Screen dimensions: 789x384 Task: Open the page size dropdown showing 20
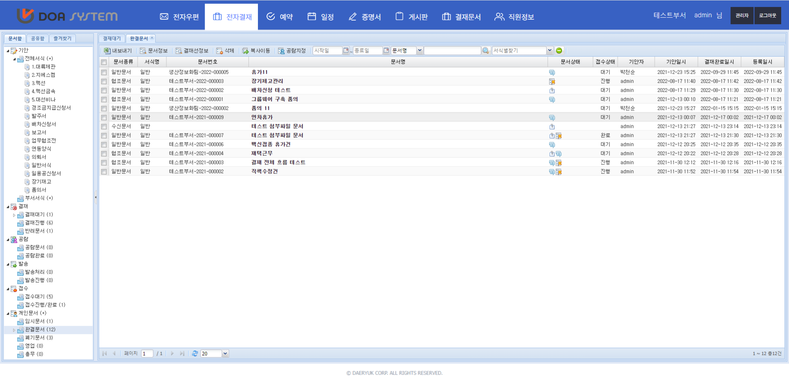click(225, 354)
